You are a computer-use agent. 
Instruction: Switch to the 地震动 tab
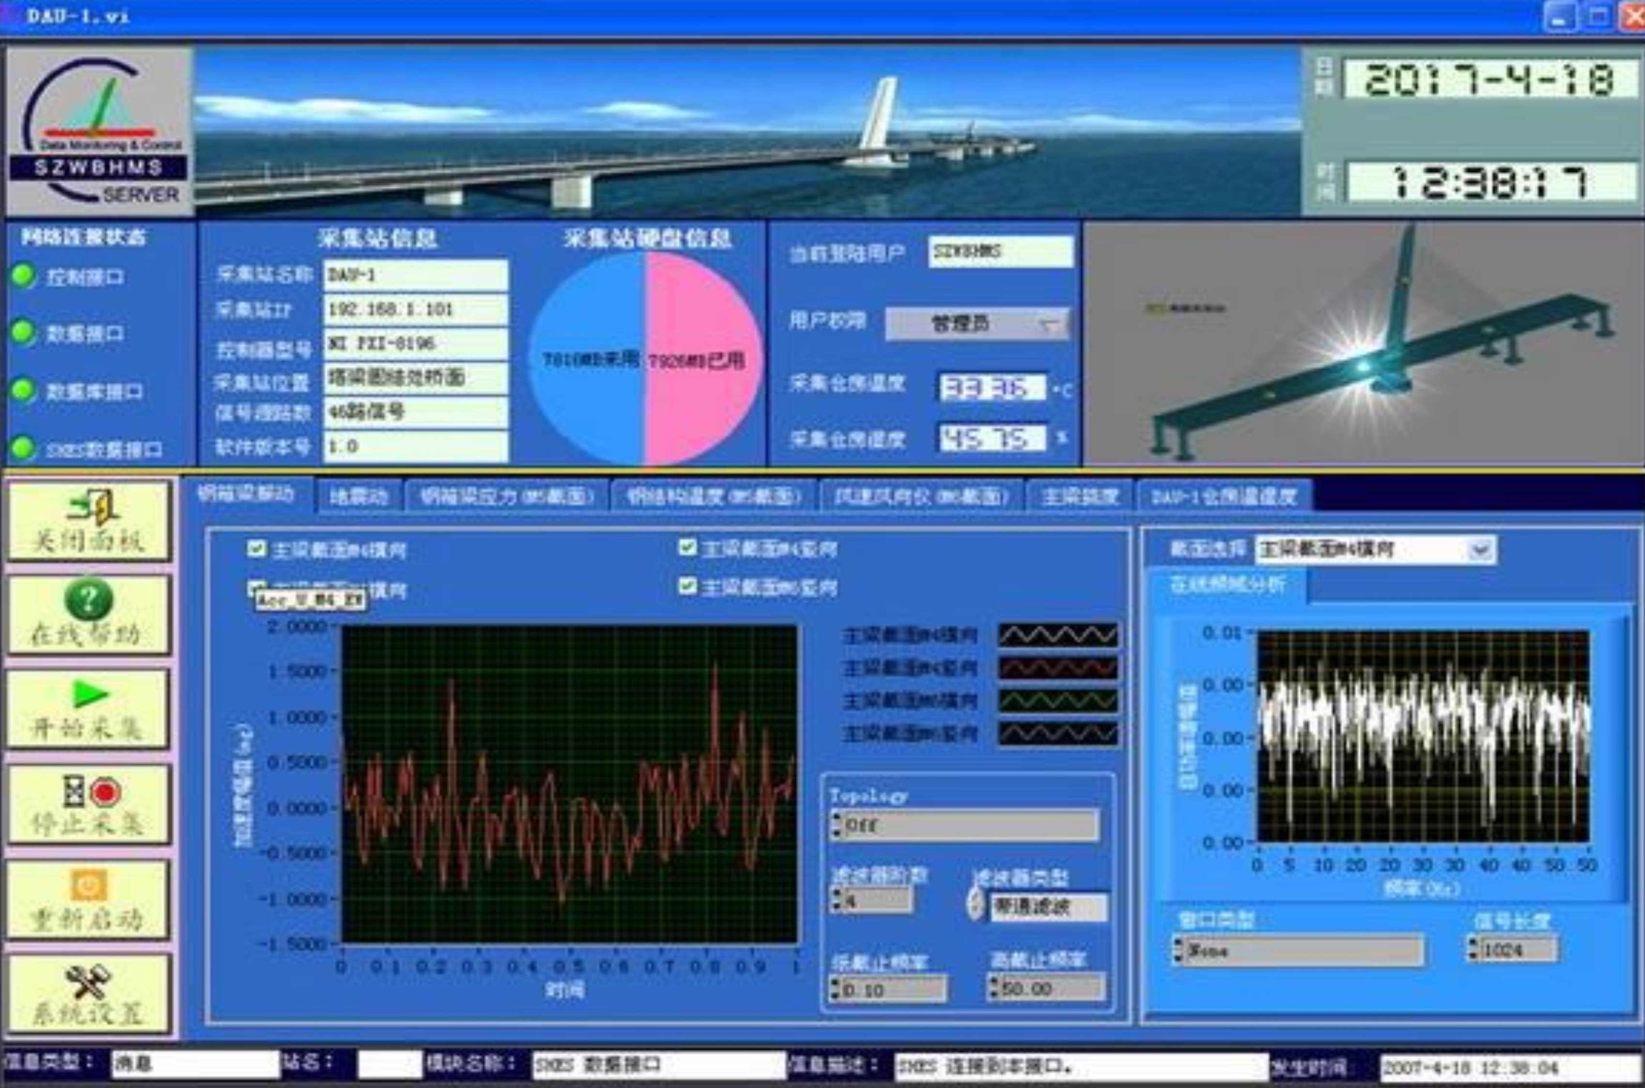tap(359, 497)
